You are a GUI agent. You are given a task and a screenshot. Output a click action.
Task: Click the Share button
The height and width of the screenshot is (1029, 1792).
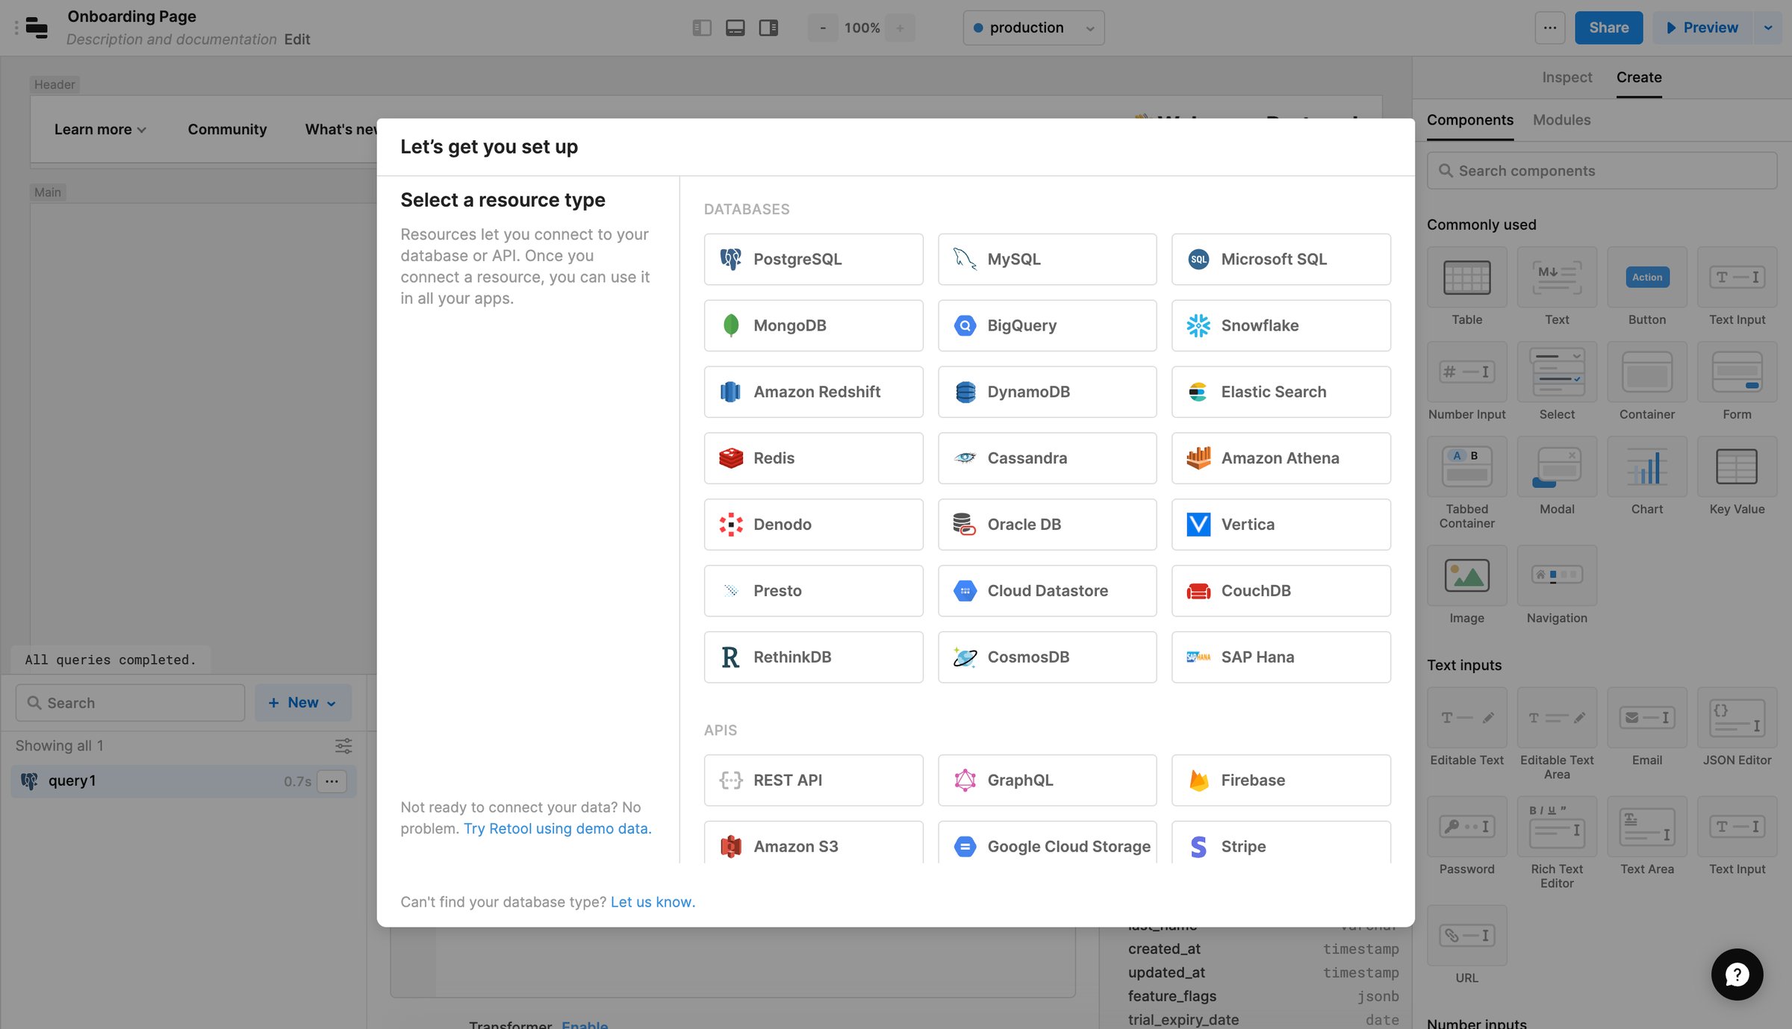pyautogui.click(x=1608, y=28)
